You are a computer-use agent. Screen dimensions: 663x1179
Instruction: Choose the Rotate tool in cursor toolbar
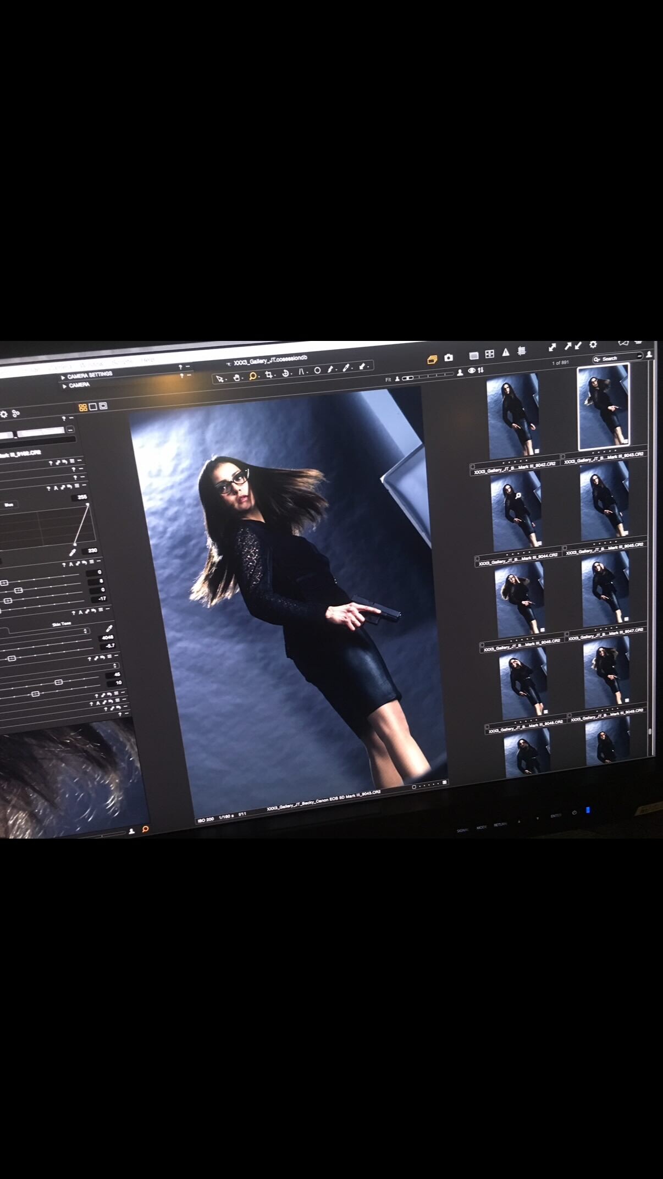coord(285,373)
